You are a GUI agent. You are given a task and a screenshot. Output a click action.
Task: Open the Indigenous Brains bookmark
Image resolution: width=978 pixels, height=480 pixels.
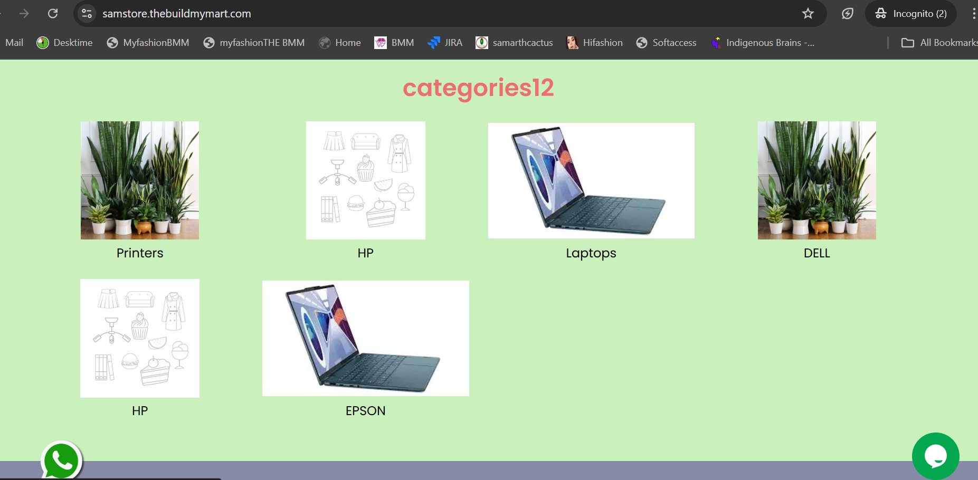click(763, 43)
